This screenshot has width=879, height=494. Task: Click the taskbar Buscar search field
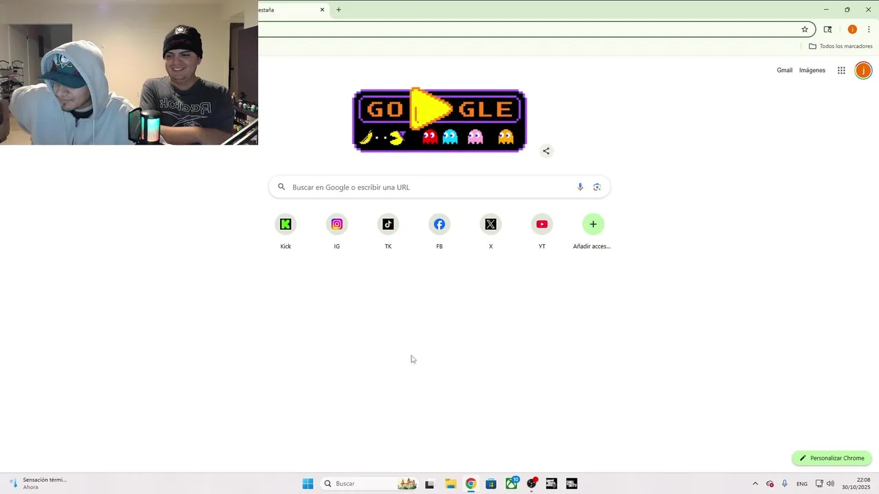369,484
